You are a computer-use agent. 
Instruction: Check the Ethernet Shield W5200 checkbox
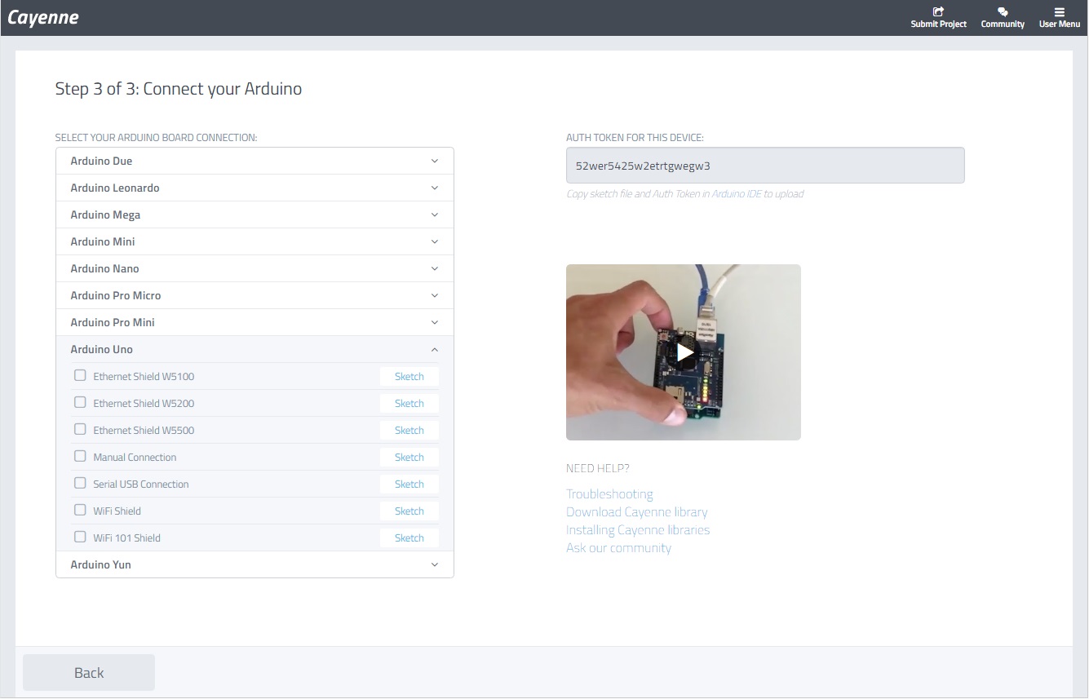coord(80,402)
